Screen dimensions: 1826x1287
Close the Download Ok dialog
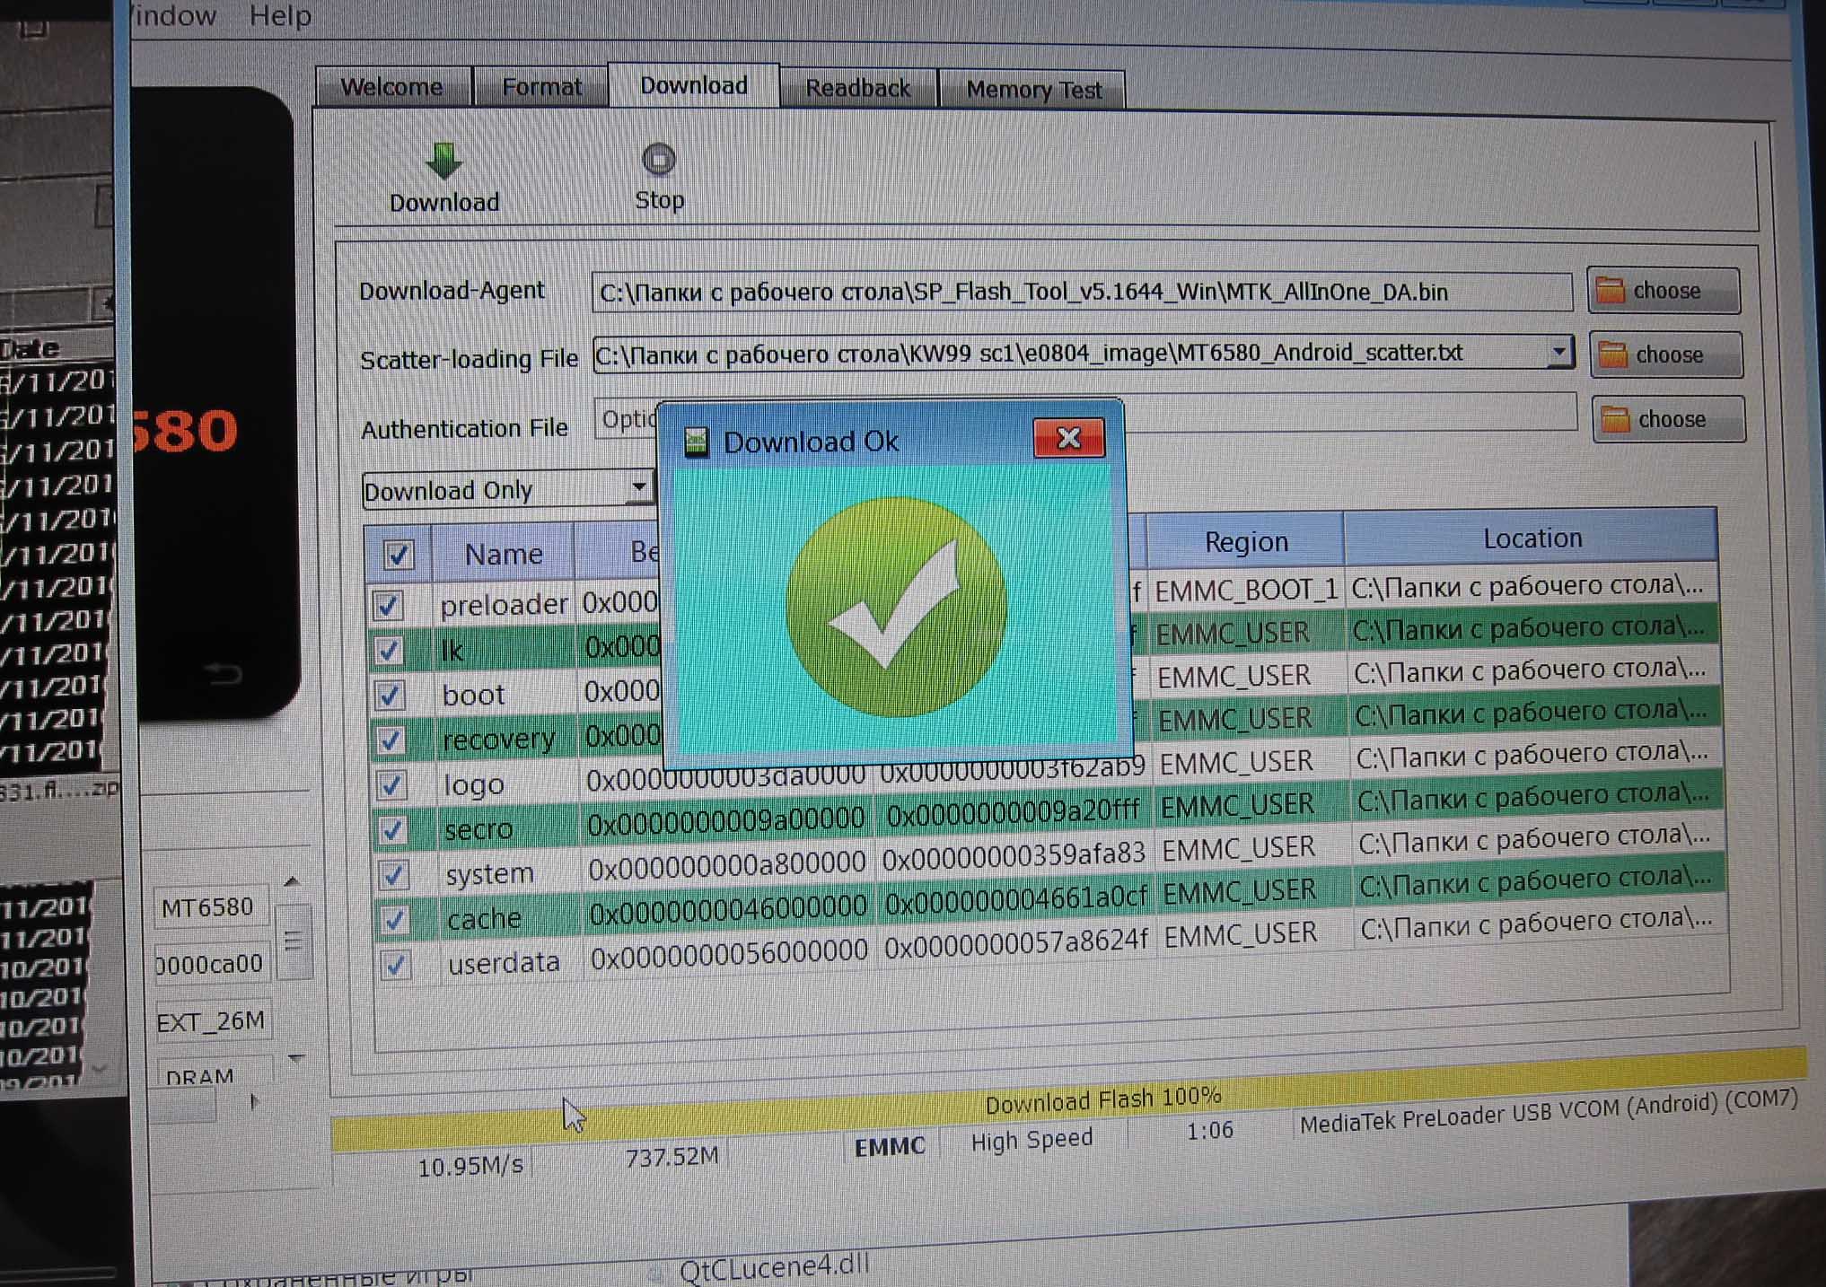[1068, 438]
